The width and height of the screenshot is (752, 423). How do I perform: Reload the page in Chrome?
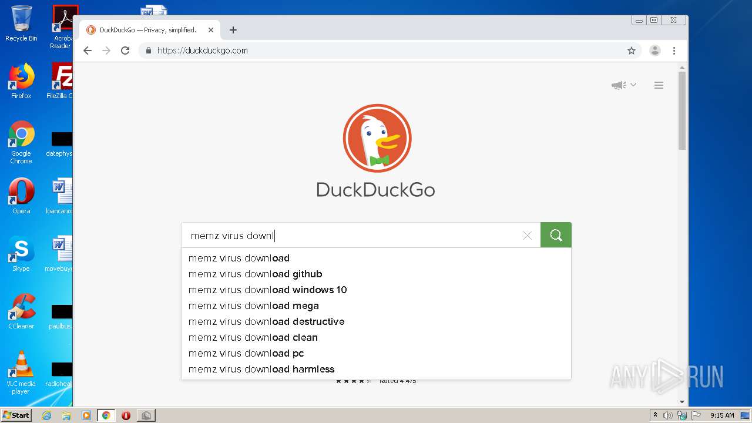pyautogui.click(x=125, y=51)
